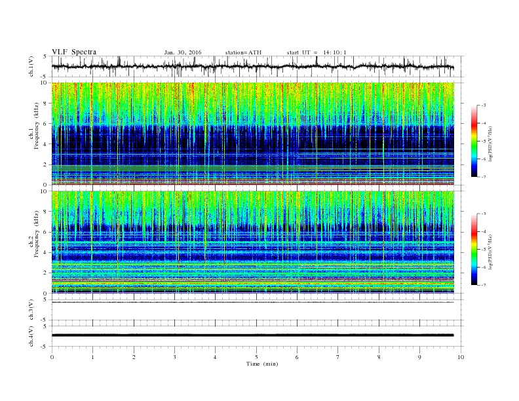Click the "ch.1(V)" axis label
This screenshot has height=401, width=519.
31,66
